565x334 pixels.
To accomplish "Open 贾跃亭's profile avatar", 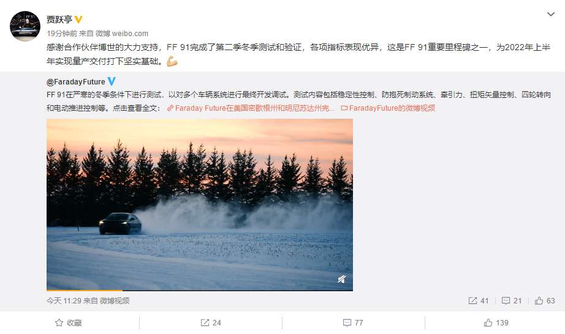I will point(25,26).
